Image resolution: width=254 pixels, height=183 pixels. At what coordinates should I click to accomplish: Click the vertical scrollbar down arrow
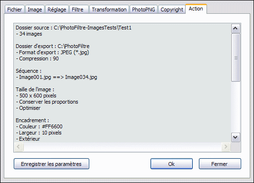pyautogui.click(x=235, y=137)
